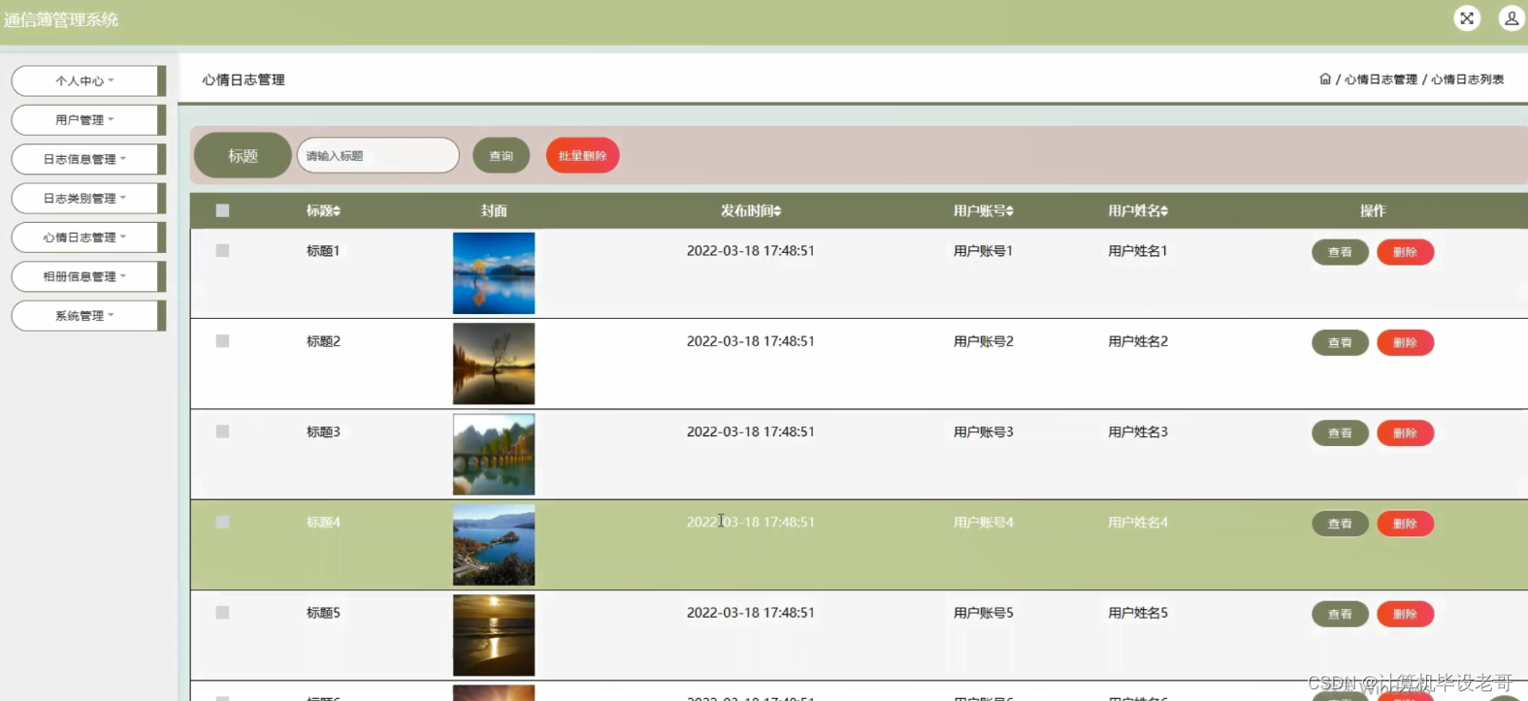The width and height of the screenshot is (1528, 701).
Task: Check the row checkbox for 标题4
Action: click(222, 522)
